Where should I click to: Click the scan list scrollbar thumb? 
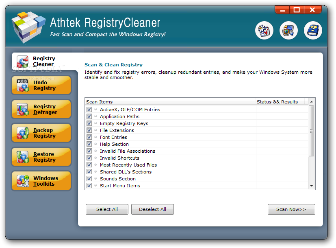click(x=312, y=131)
